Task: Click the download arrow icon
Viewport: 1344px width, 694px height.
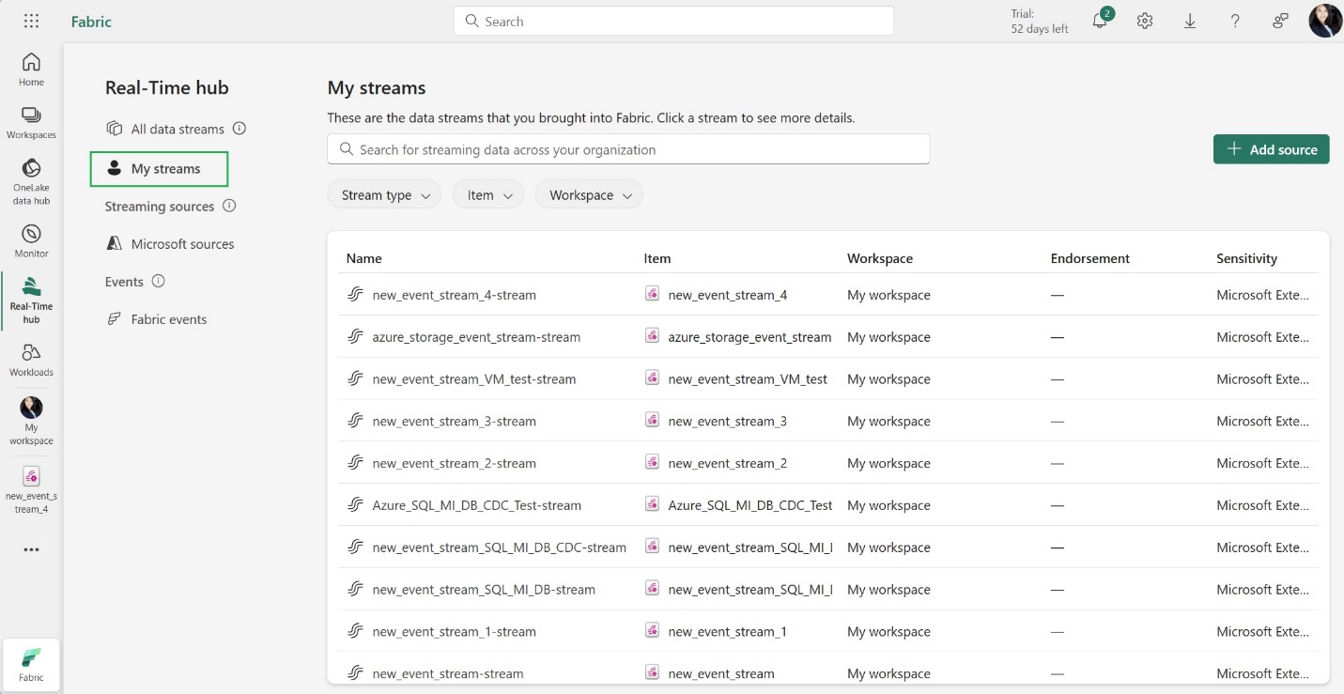Action: pos(1190,21)
